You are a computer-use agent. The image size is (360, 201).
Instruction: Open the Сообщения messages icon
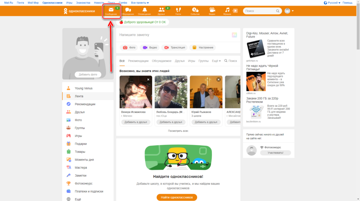tap(111, 11)
